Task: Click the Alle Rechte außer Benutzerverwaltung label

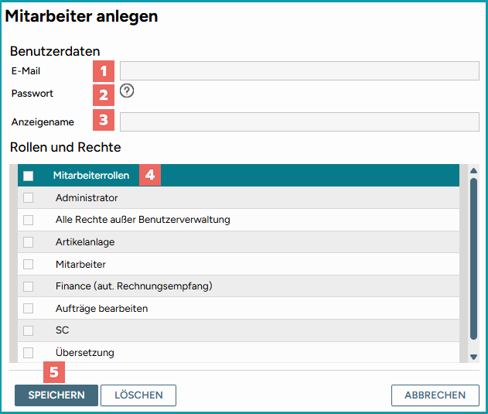Action: 143,220
